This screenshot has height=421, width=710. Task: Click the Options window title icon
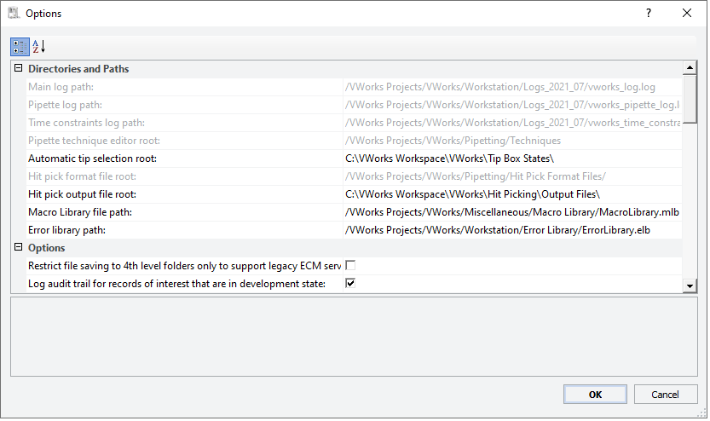click(14, 13)
